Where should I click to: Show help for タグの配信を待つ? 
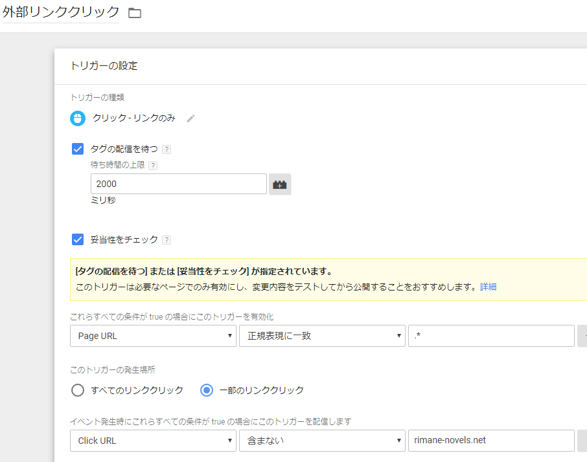pos(167,149)
